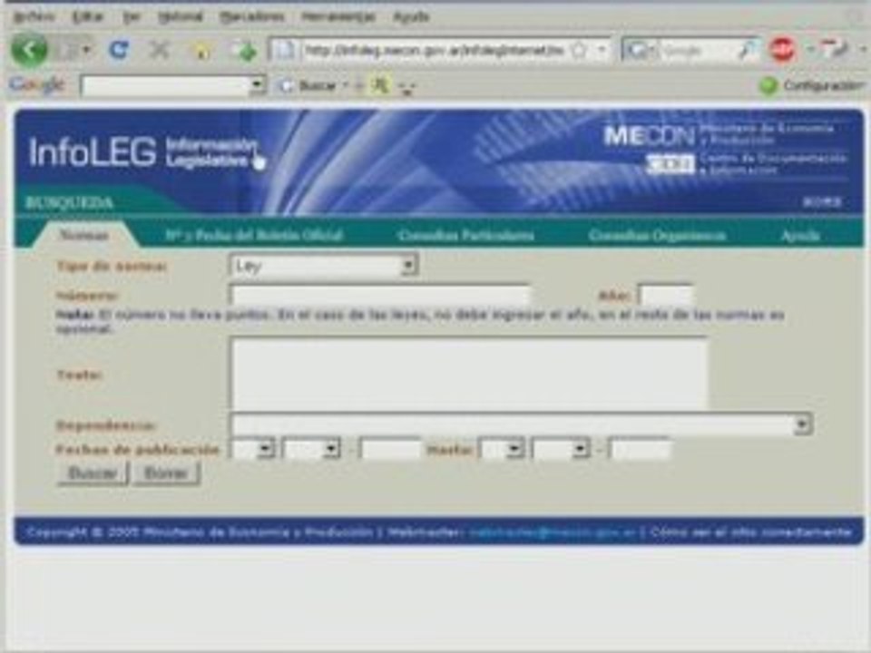The height and width of the screenshot is (653, 871).
Task: Open the Herramientas menu
Action: (x=338, y=16)
